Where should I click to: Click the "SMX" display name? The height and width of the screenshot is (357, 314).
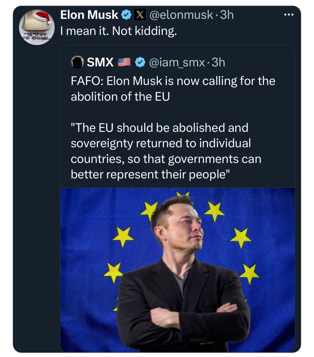pyautogui.click(x=100, y=62)
